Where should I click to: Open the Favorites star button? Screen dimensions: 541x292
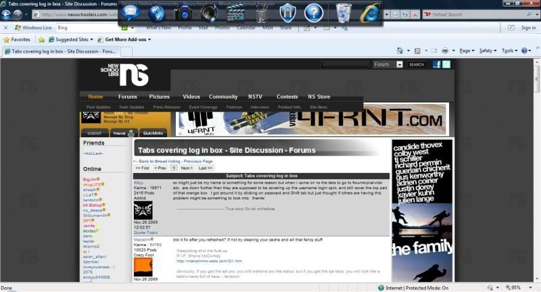(x=17, y=39)
